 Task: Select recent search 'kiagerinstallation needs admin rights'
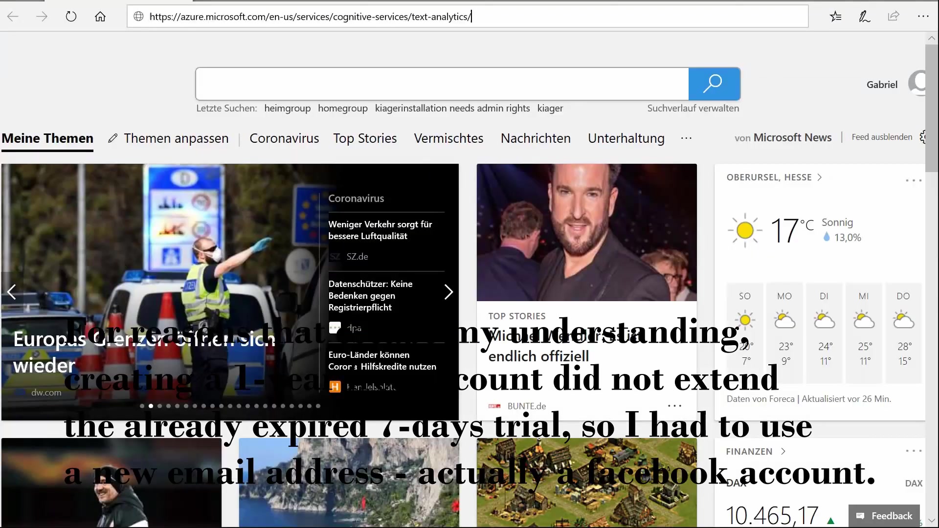452,108
